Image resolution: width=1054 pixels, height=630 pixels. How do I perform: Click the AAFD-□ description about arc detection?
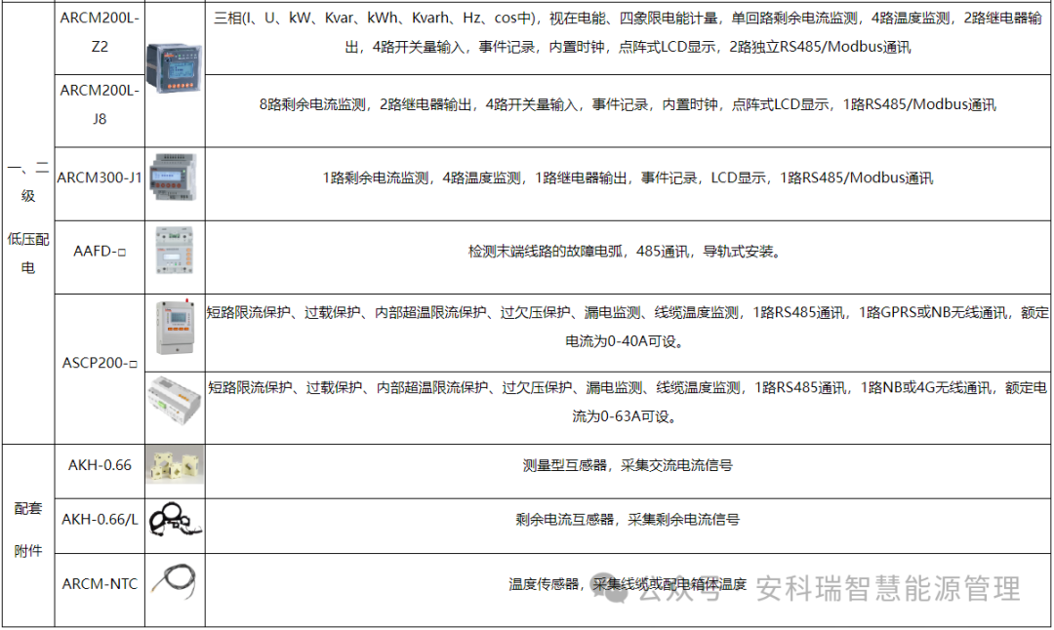629,252
